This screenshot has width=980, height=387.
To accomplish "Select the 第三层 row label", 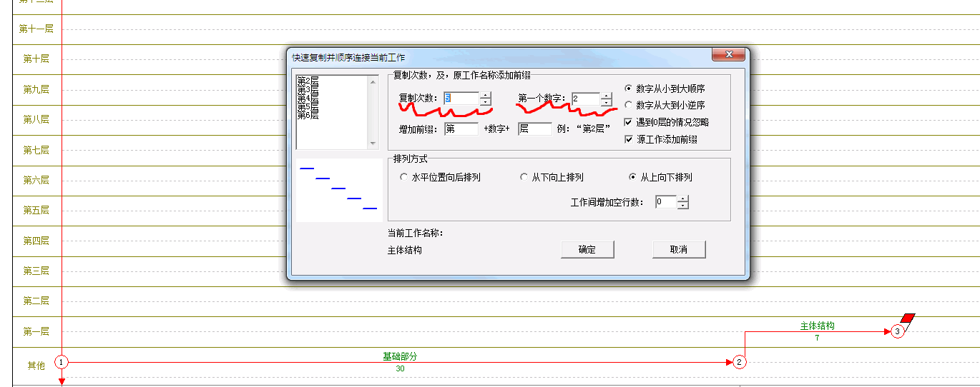I will (36, 271).
